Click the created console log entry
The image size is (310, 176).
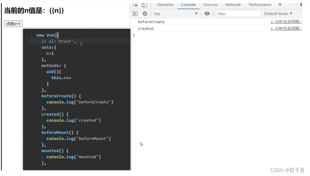point(146,28)
